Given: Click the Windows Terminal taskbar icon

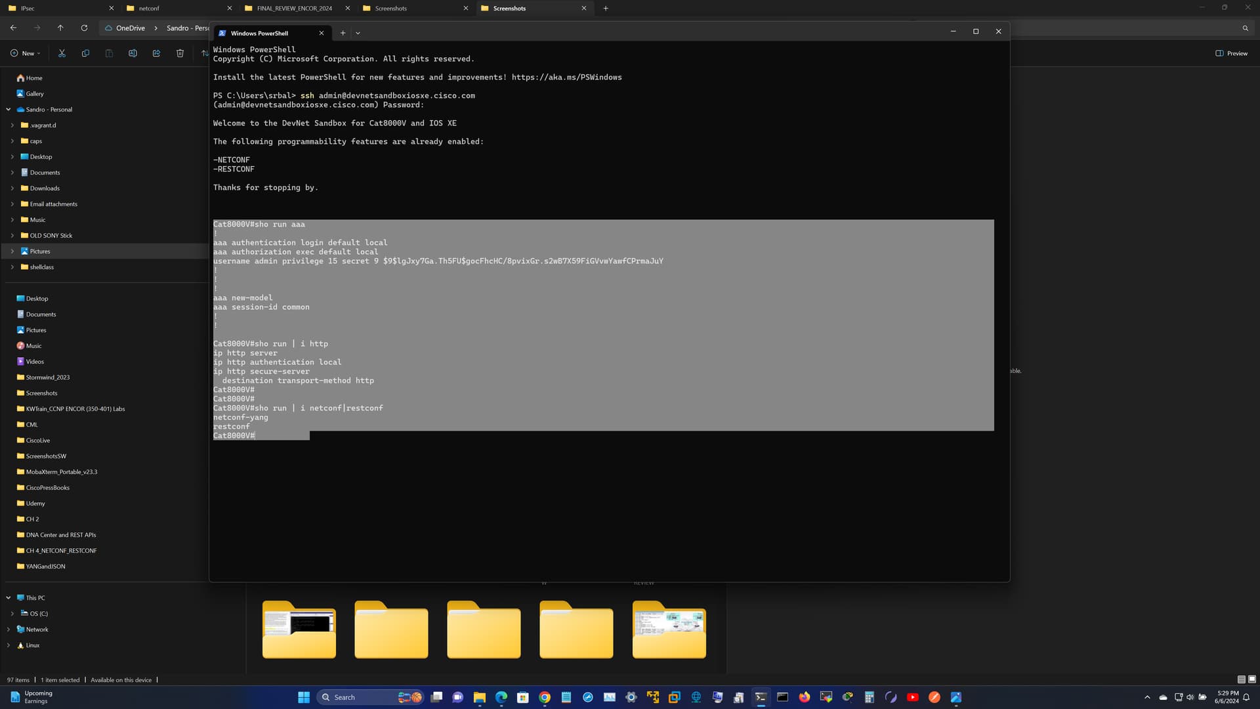Looking at the screenshot, I should [761, 697].
